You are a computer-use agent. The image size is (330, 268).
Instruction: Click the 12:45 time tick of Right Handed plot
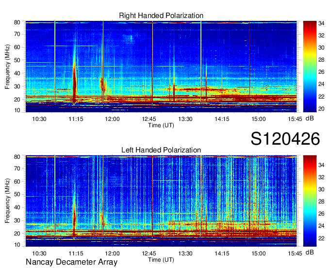click(x=149, y=119)
